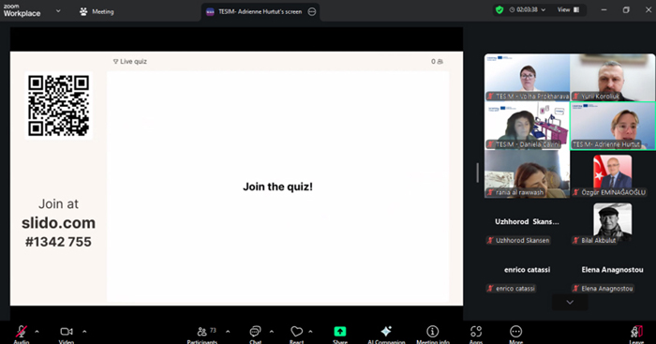Leave the meeting

tap(636, 332)
